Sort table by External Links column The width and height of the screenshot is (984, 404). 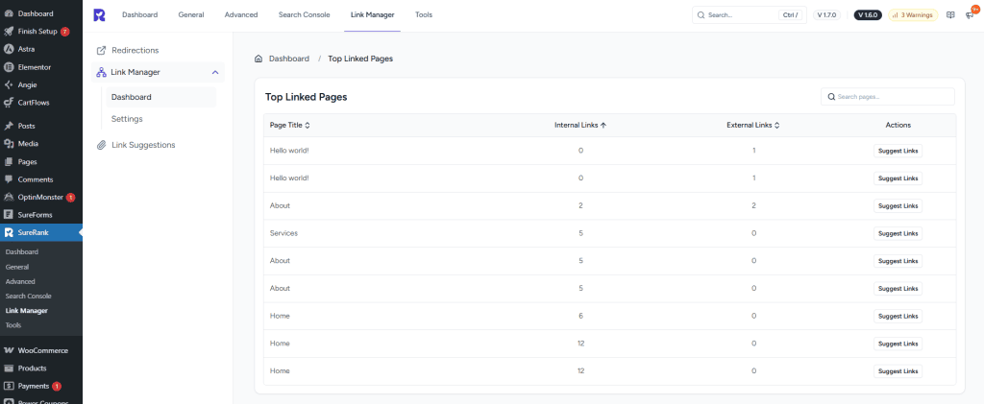pyautogui.click(x=753, y=126)
